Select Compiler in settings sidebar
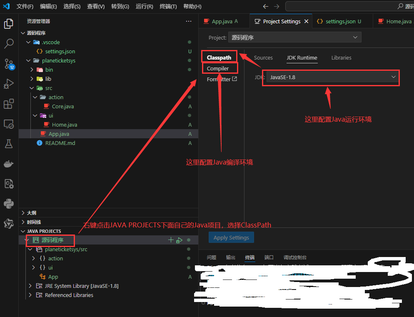This screenshot has height=317, width=414. pyautogui.click(x=218, y=68)
